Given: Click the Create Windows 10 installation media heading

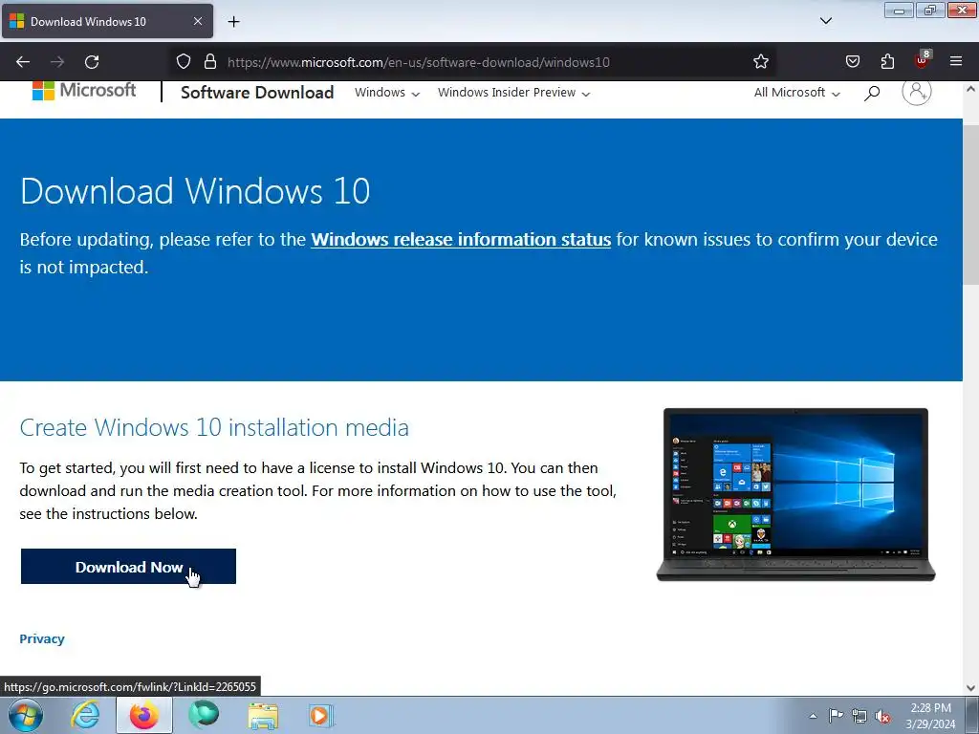Looking at the screenshot, I should pos(214,427).
